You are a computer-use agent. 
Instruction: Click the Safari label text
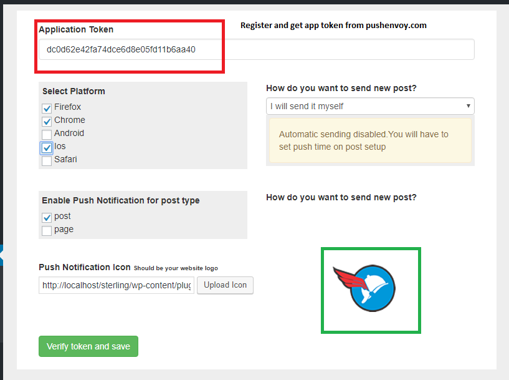(x=65, y=159)
